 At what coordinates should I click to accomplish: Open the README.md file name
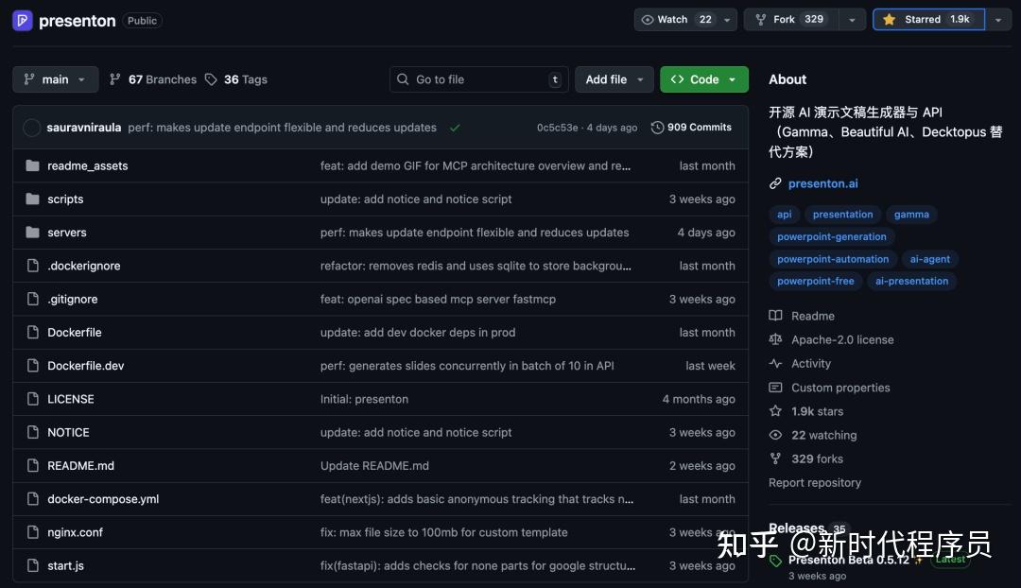[x=80, y=466]
